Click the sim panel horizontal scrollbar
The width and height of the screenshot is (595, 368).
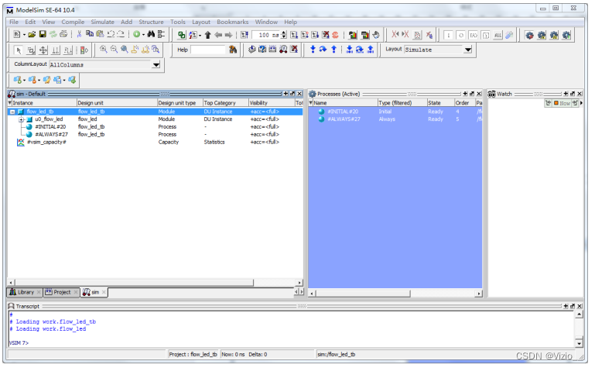(133, 283)
